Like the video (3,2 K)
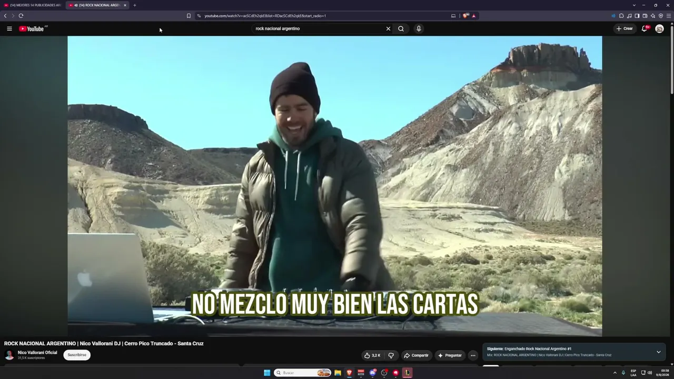This screenshot has height=379, width=674. click(372, 355)
